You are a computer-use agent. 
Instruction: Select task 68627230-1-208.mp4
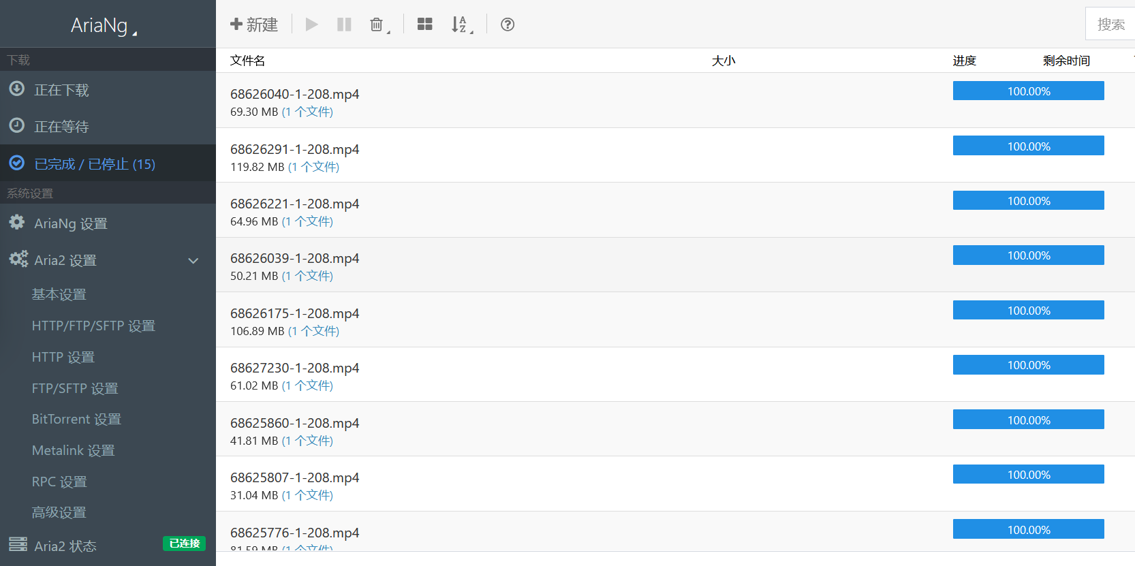tap(294, 368)
